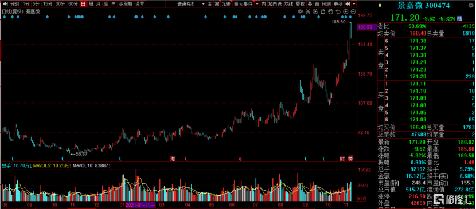
Task: Expand the dropdown arrow next to 重大事件
Action: click(x=257, y=4)
